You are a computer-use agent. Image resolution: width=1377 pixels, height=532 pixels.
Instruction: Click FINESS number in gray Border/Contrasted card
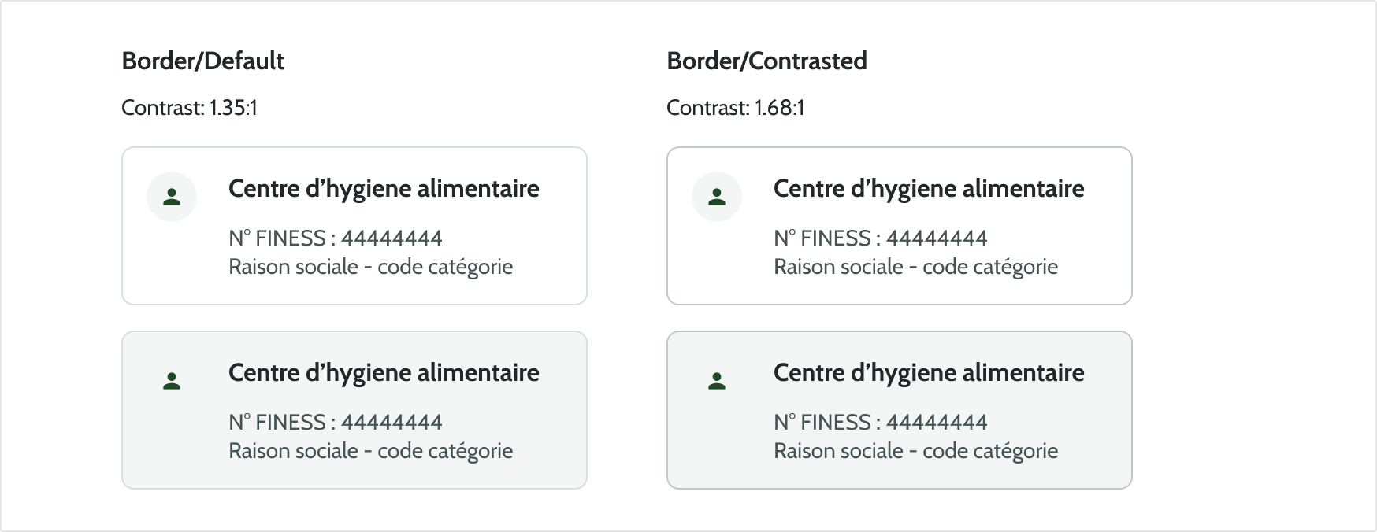pyautogui.click(x=881, y=423)
